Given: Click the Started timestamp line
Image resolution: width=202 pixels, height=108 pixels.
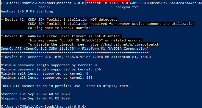Looking at the screenshot, I should click(x=35, y=94).
